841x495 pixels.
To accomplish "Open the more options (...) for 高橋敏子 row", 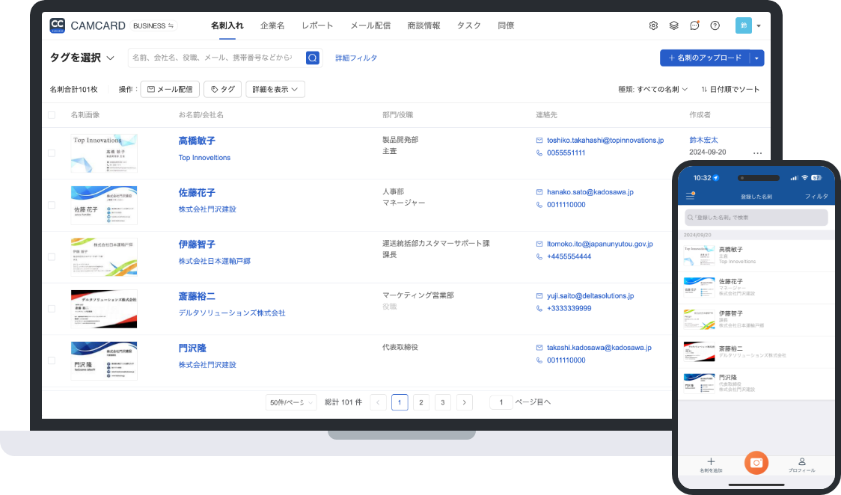I will pos(757,153).
